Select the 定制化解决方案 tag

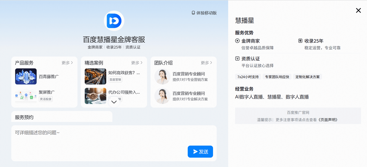pyautogui.click(x=307, y=77)
